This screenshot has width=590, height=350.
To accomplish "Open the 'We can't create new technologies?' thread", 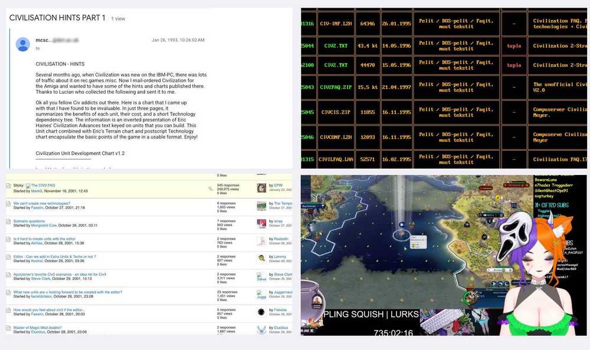I will coord(42,203).
